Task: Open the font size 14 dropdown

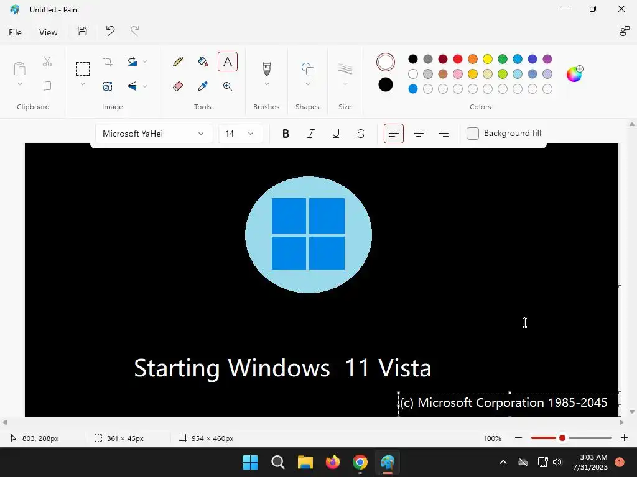Action: pos(241,134)
